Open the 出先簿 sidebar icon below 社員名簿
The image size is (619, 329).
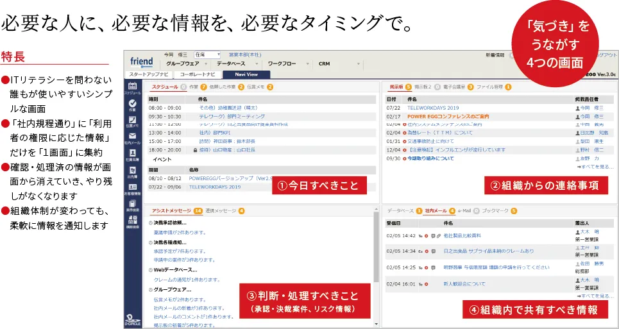[x=132, y=171]
